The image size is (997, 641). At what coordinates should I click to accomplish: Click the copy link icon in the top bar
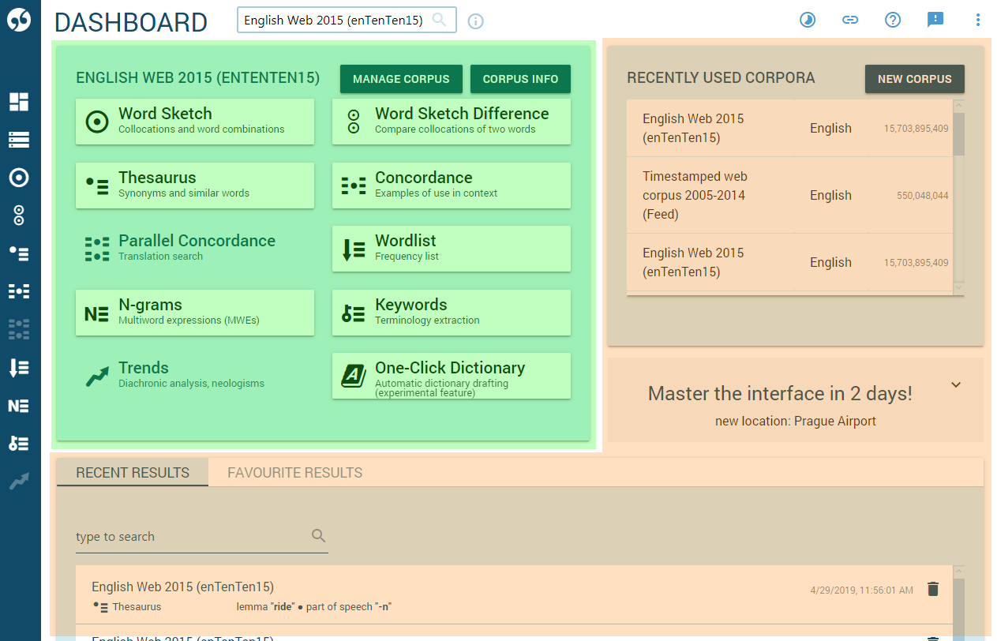tap(850, 20)
